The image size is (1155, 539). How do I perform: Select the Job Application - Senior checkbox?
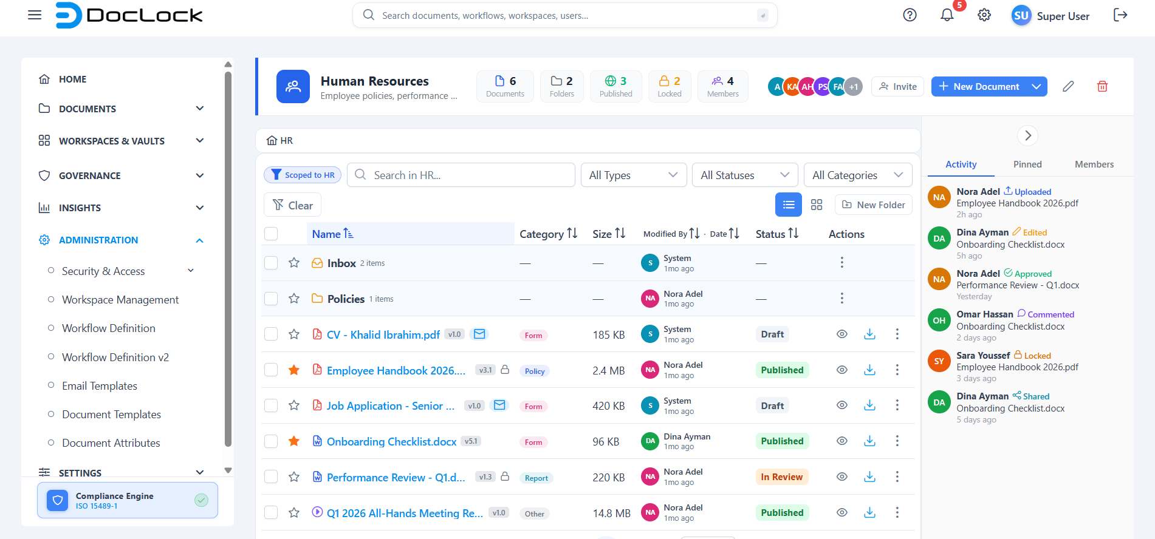(271, 405)
